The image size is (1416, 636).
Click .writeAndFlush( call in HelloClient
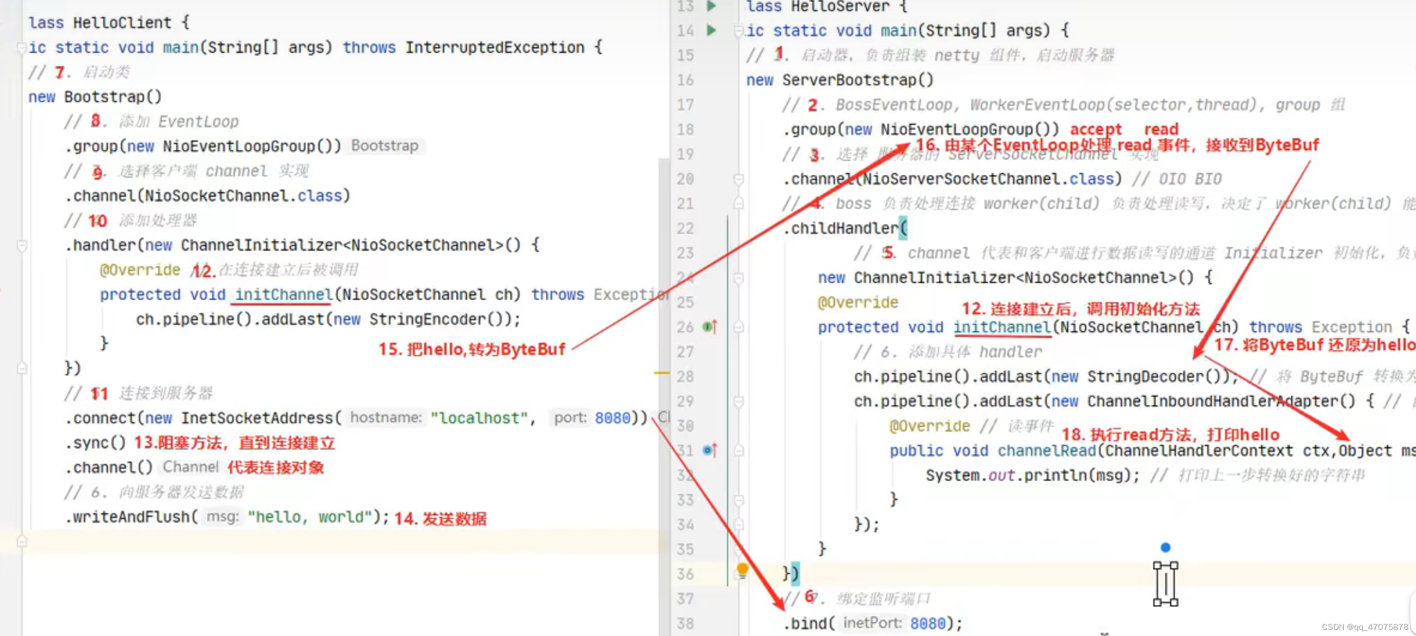132,517
